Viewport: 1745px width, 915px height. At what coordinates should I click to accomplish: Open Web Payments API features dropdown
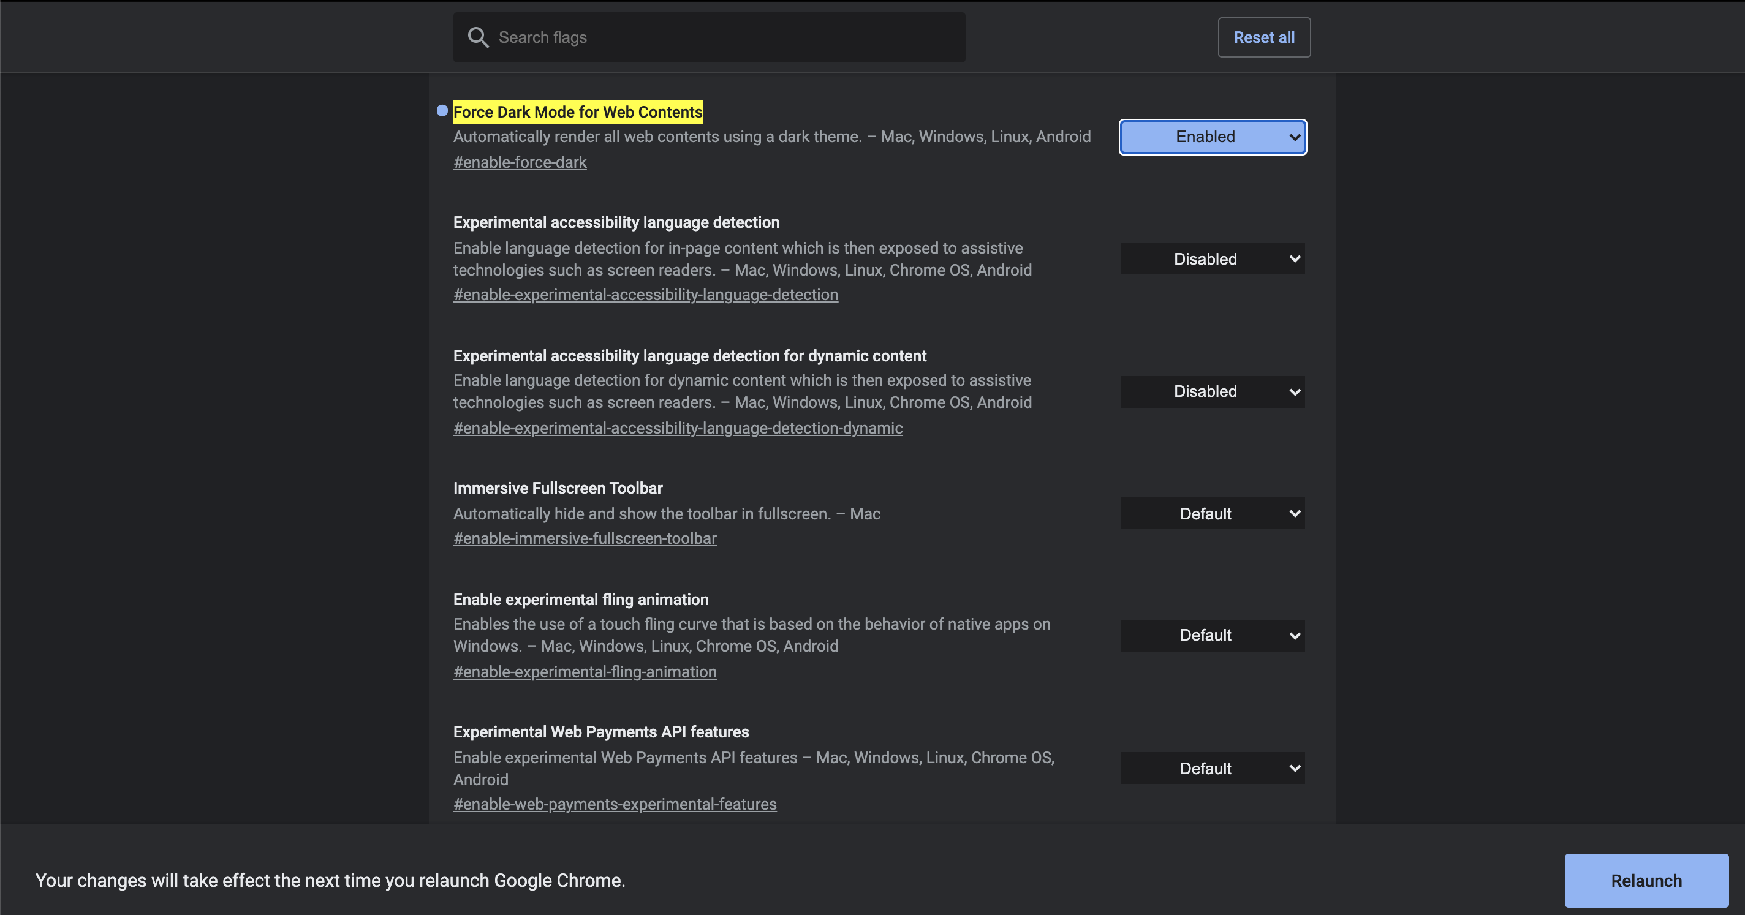pyautogui.click(x=1212, y=768)
